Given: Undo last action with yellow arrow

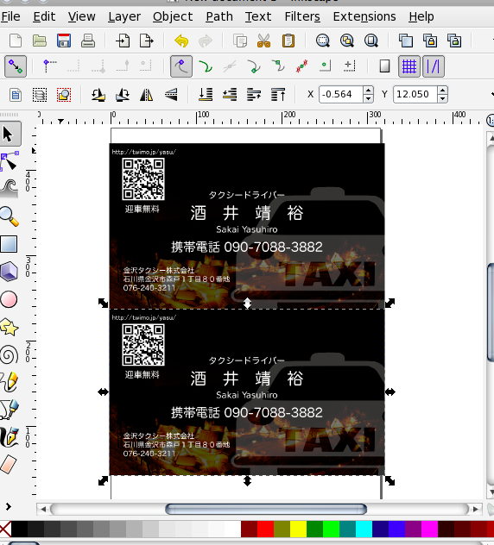Looking at the screenshot, I should pos(181,41).
